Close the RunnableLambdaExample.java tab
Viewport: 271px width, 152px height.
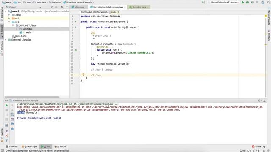[125, 7]
